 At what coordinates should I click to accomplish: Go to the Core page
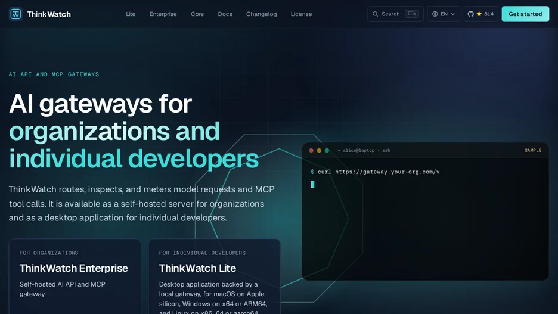pyautogui.click(x=197, y=14)
